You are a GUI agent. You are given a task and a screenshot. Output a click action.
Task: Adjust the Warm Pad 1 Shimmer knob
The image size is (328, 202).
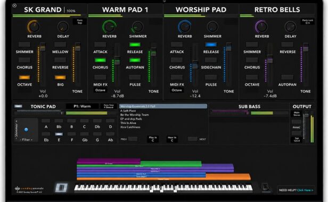137,27
